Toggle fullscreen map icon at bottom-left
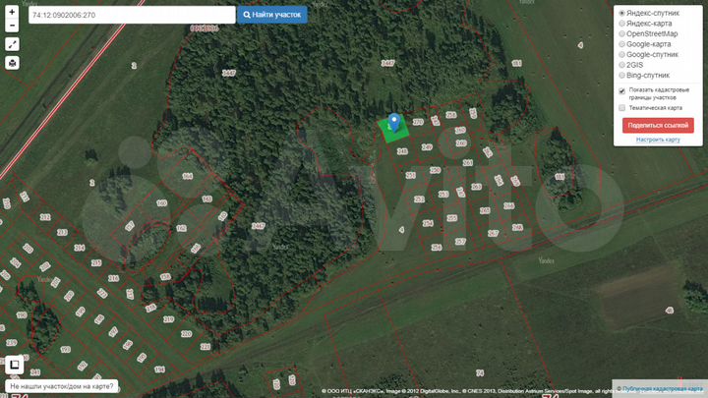 [x=15, y=365]
